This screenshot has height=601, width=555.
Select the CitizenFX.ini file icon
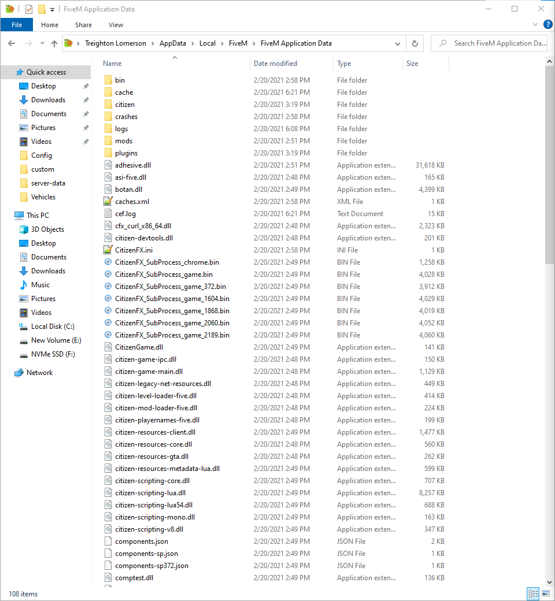coord(108,250)
